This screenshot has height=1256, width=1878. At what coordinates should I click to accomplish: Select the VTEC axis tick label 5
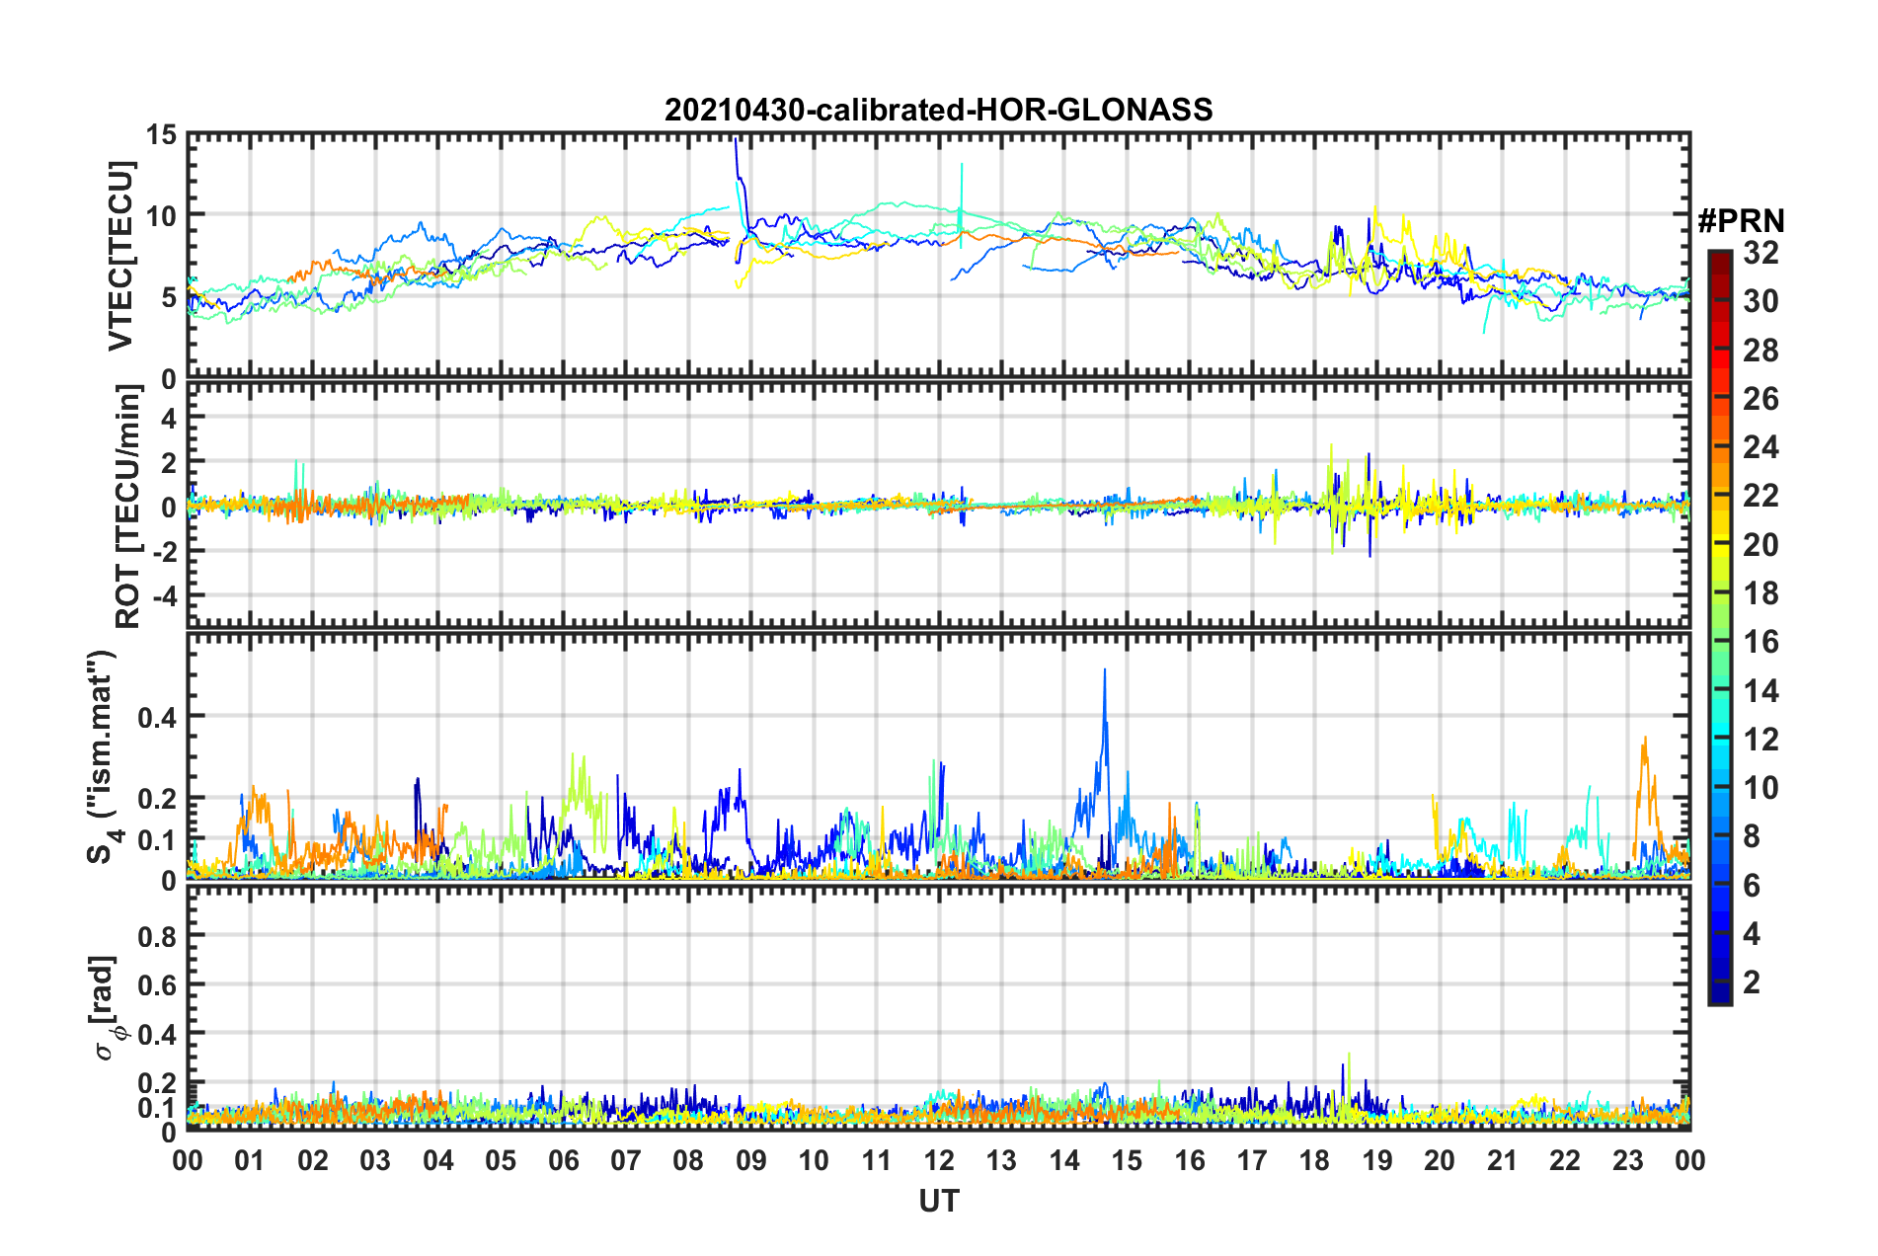[x=169, y=297]
